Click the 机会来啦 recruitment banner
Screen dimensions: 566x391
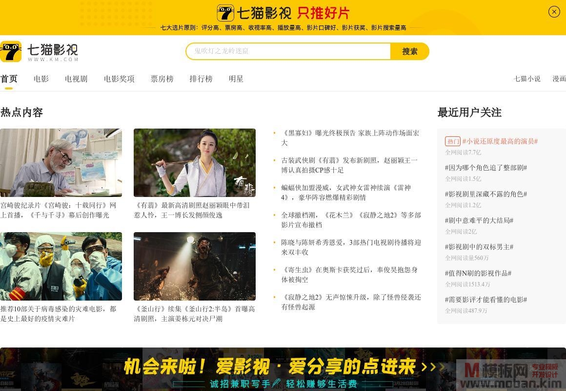[283, 369]
